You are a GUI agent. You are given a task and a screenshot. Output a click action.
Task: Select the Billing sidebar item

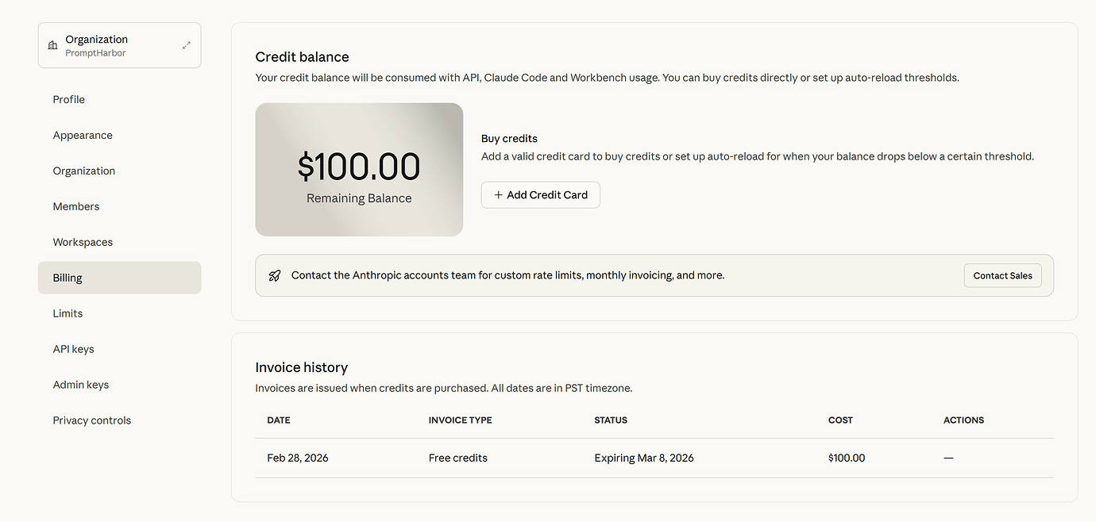point(68,278)
